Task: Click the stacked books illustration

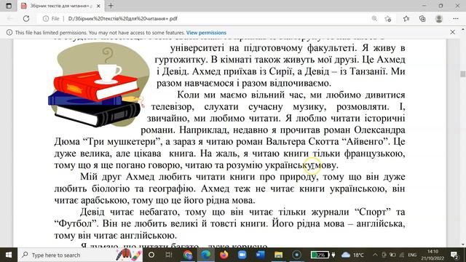Action: click(x=99, y=86)
